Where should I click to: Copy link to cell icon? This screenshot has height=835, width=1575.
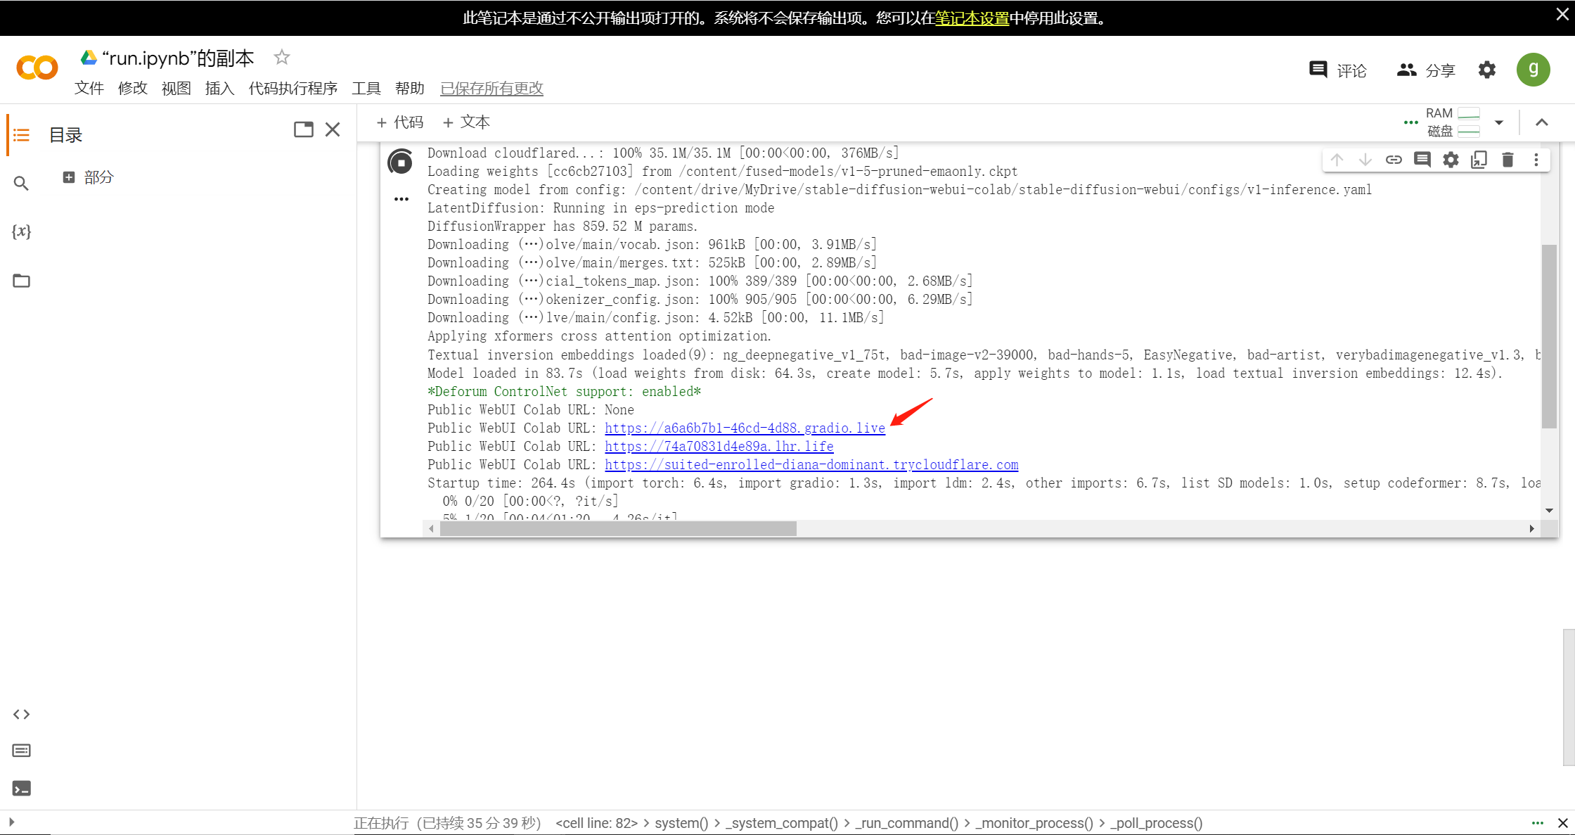pyautogui.click(x=1394, y=160)
